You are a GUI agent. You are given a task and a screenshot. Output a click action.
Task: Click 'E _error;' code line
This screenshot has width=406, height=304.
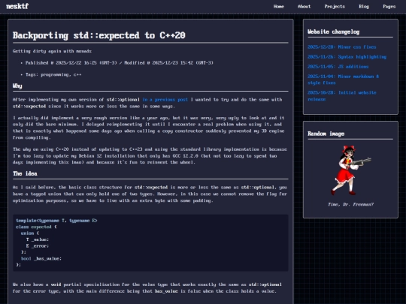coord(38,246)
